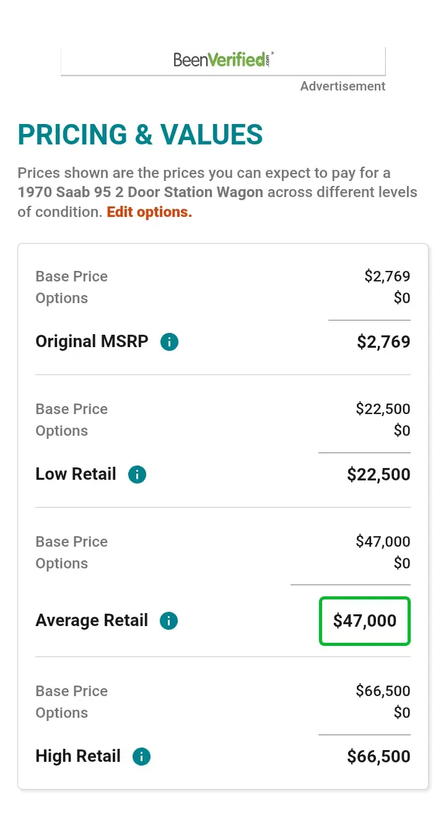The width and height of the screenshot is (446, 817).
Task: Select the bold $2,769 Original MSRP total
Action: [383, 342]
